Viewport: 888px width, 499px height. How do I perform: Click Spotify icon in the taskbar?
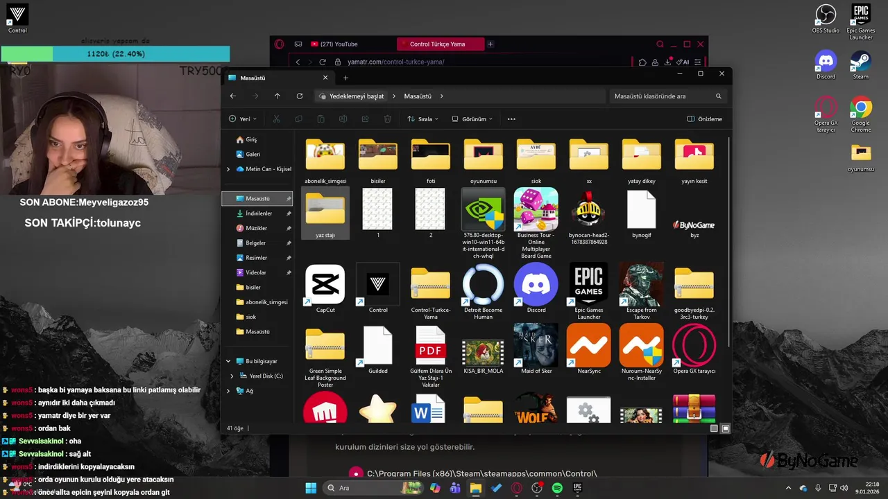click(557, 488)
